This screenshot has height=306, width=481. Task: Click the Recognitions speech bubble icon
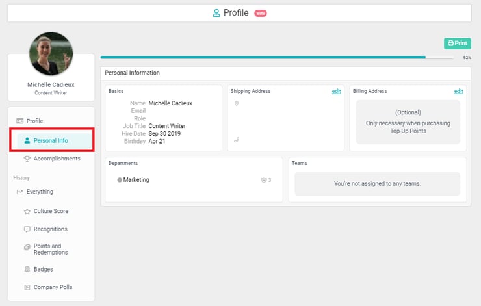(27, 229)
